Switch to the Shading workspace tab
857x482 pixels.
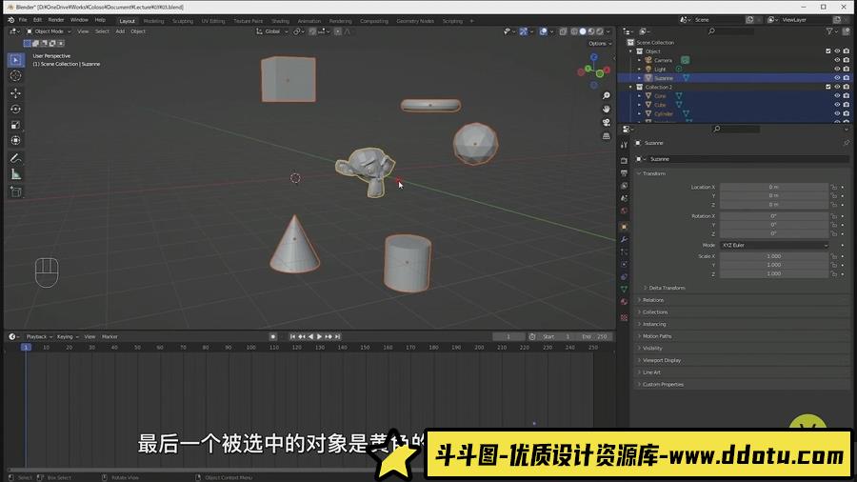pyautogui.click(x=280, y=21)
